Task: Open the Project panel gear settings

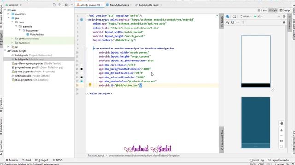Action: (x=66, y=5)
